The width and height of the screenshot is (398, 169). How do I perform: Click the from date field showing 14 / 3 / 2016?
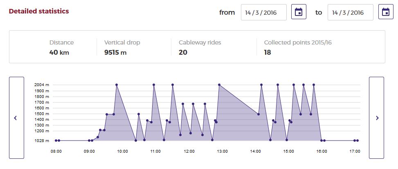pyautogui.click(x=264, y=12)
